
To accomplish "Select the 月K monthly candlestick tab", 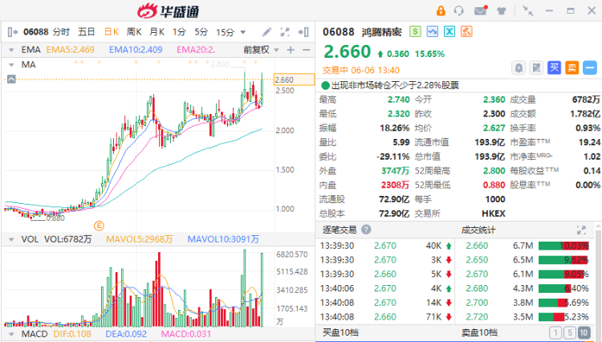I will click(157, 32).
